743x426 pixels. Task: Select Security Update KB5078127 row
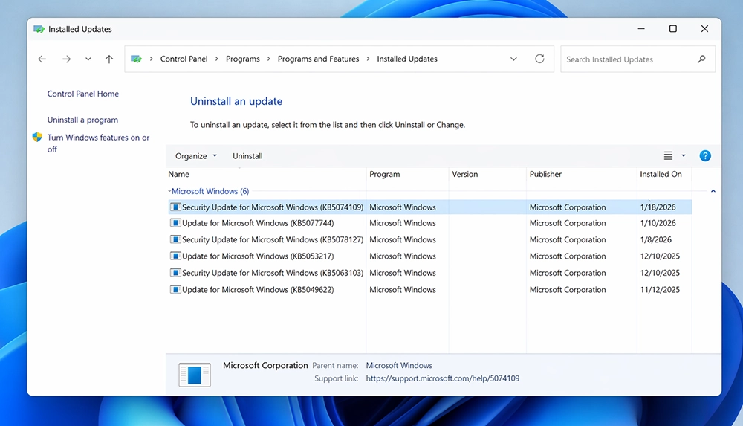pyautogui.click(x=430, y=239)
